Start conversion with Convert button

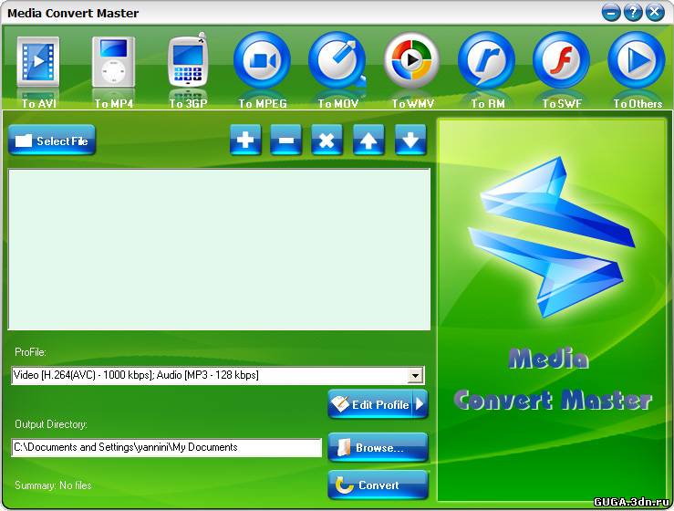(x=378, y=485)
